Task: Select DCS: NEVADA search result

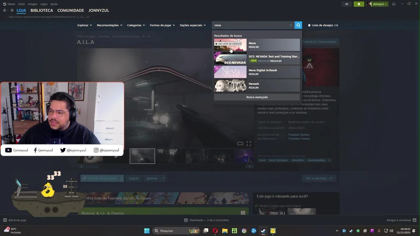Action: (257, 58)
